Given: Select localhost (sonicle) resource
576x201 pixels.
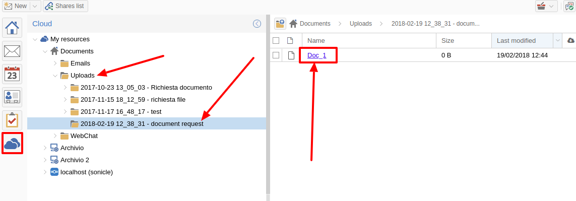Looking at the screenshot, I should [86, 172].
